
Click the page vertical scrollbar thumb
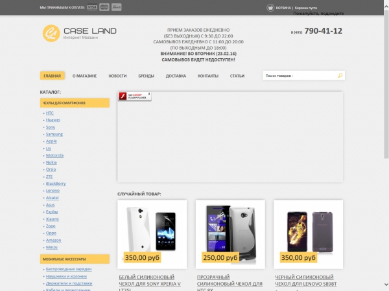tap(386, 84)
